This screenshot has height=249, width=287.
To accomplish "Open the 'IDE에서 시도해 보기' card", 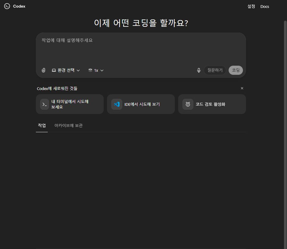I will point(141,104).
